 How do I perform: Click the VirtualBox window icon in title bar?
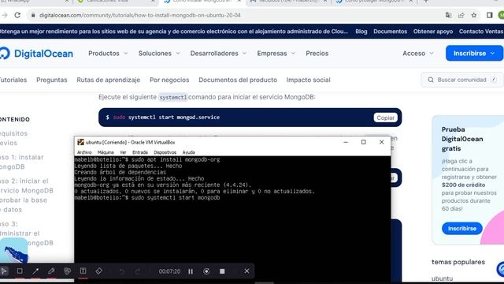point(80,142)
